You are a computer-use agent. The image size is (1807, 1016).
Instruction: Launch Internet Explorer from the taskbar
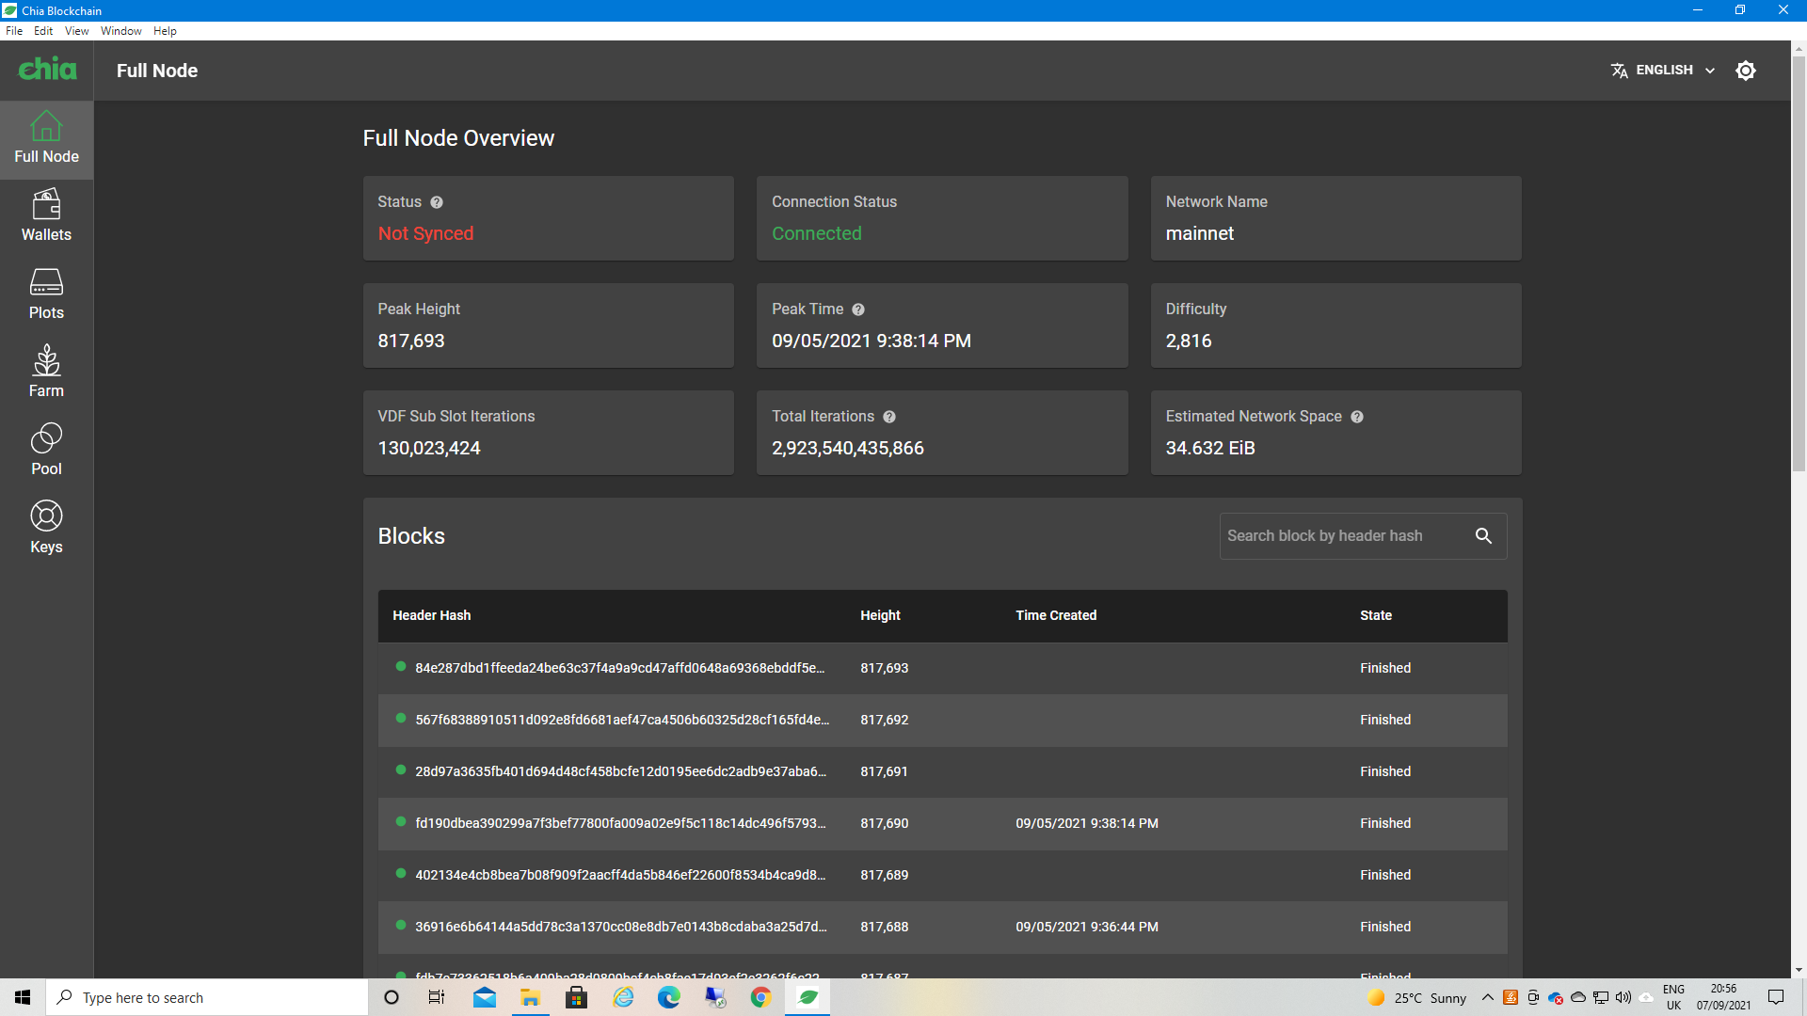[623, 997]
